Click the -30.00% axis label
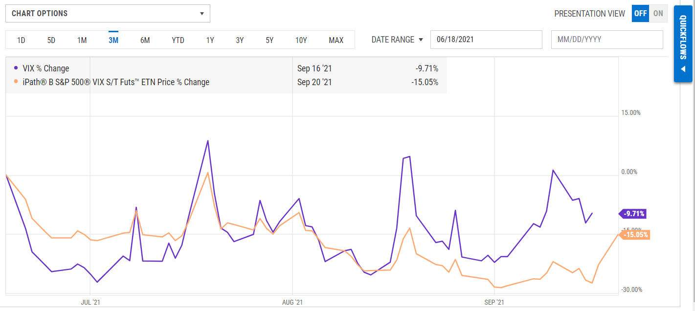The height and width of the screenshot is (311, 695). pos(632,289)
